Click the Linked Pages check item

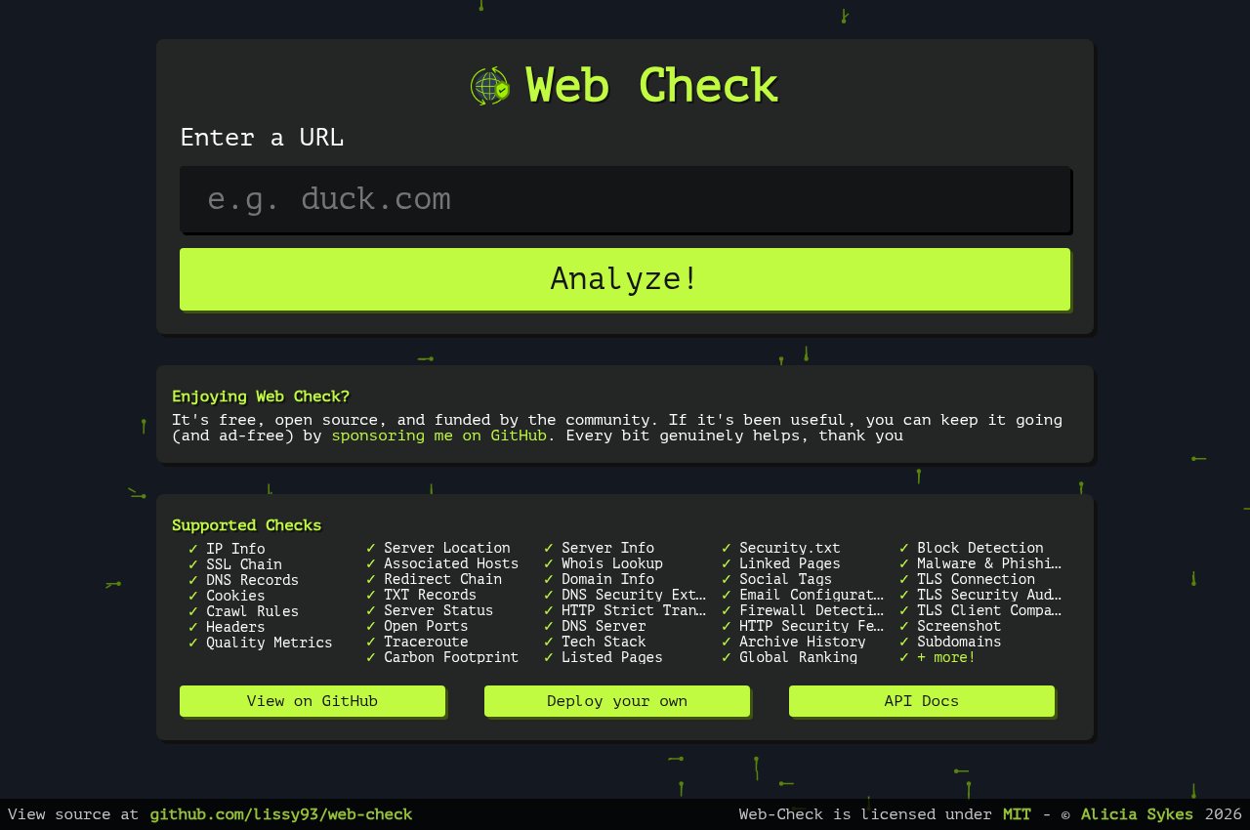[x=790, y=563]
